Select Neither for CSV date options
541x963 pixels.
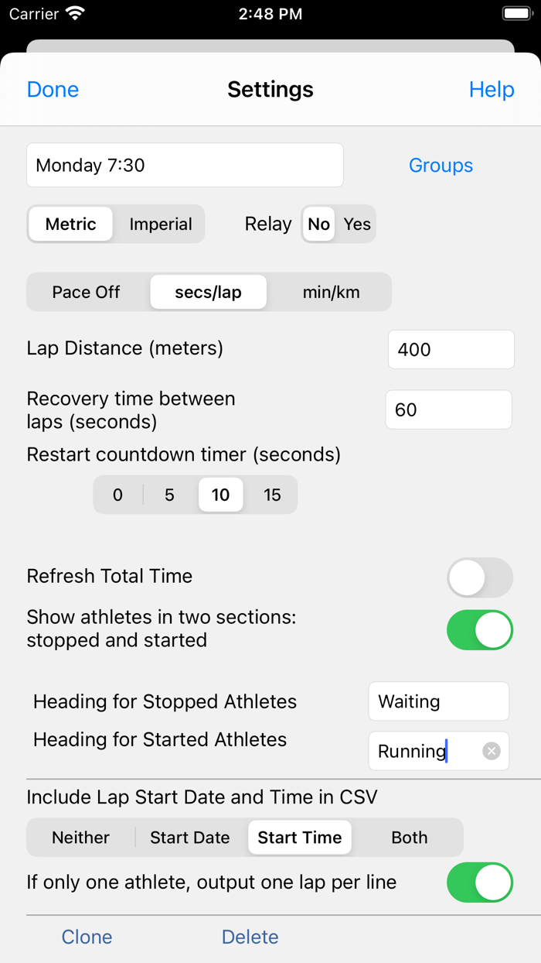pos(80,837)
